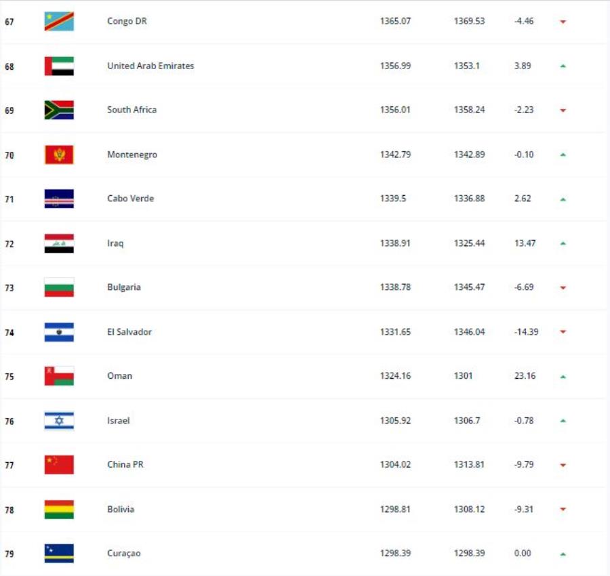Open the Bulgaria flag image
The height and width of the screenshot is (576, 610).
coord(59,287)
